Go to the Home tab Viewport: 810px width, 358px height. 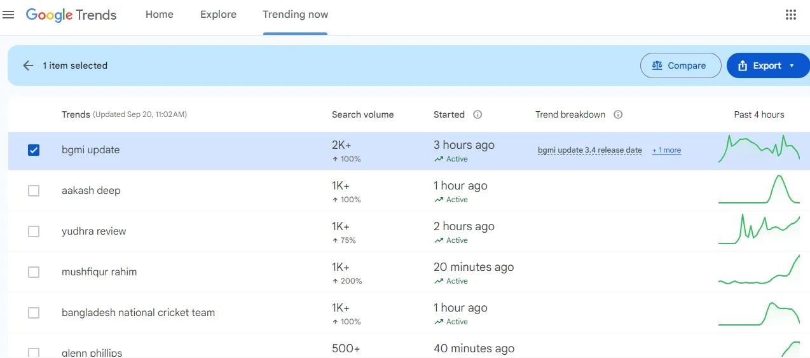159,15
